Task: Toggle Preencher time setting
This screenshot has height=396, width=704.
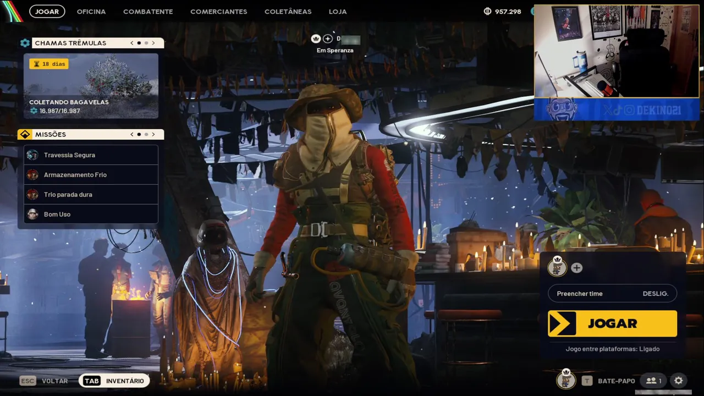Action: [612, 293]
